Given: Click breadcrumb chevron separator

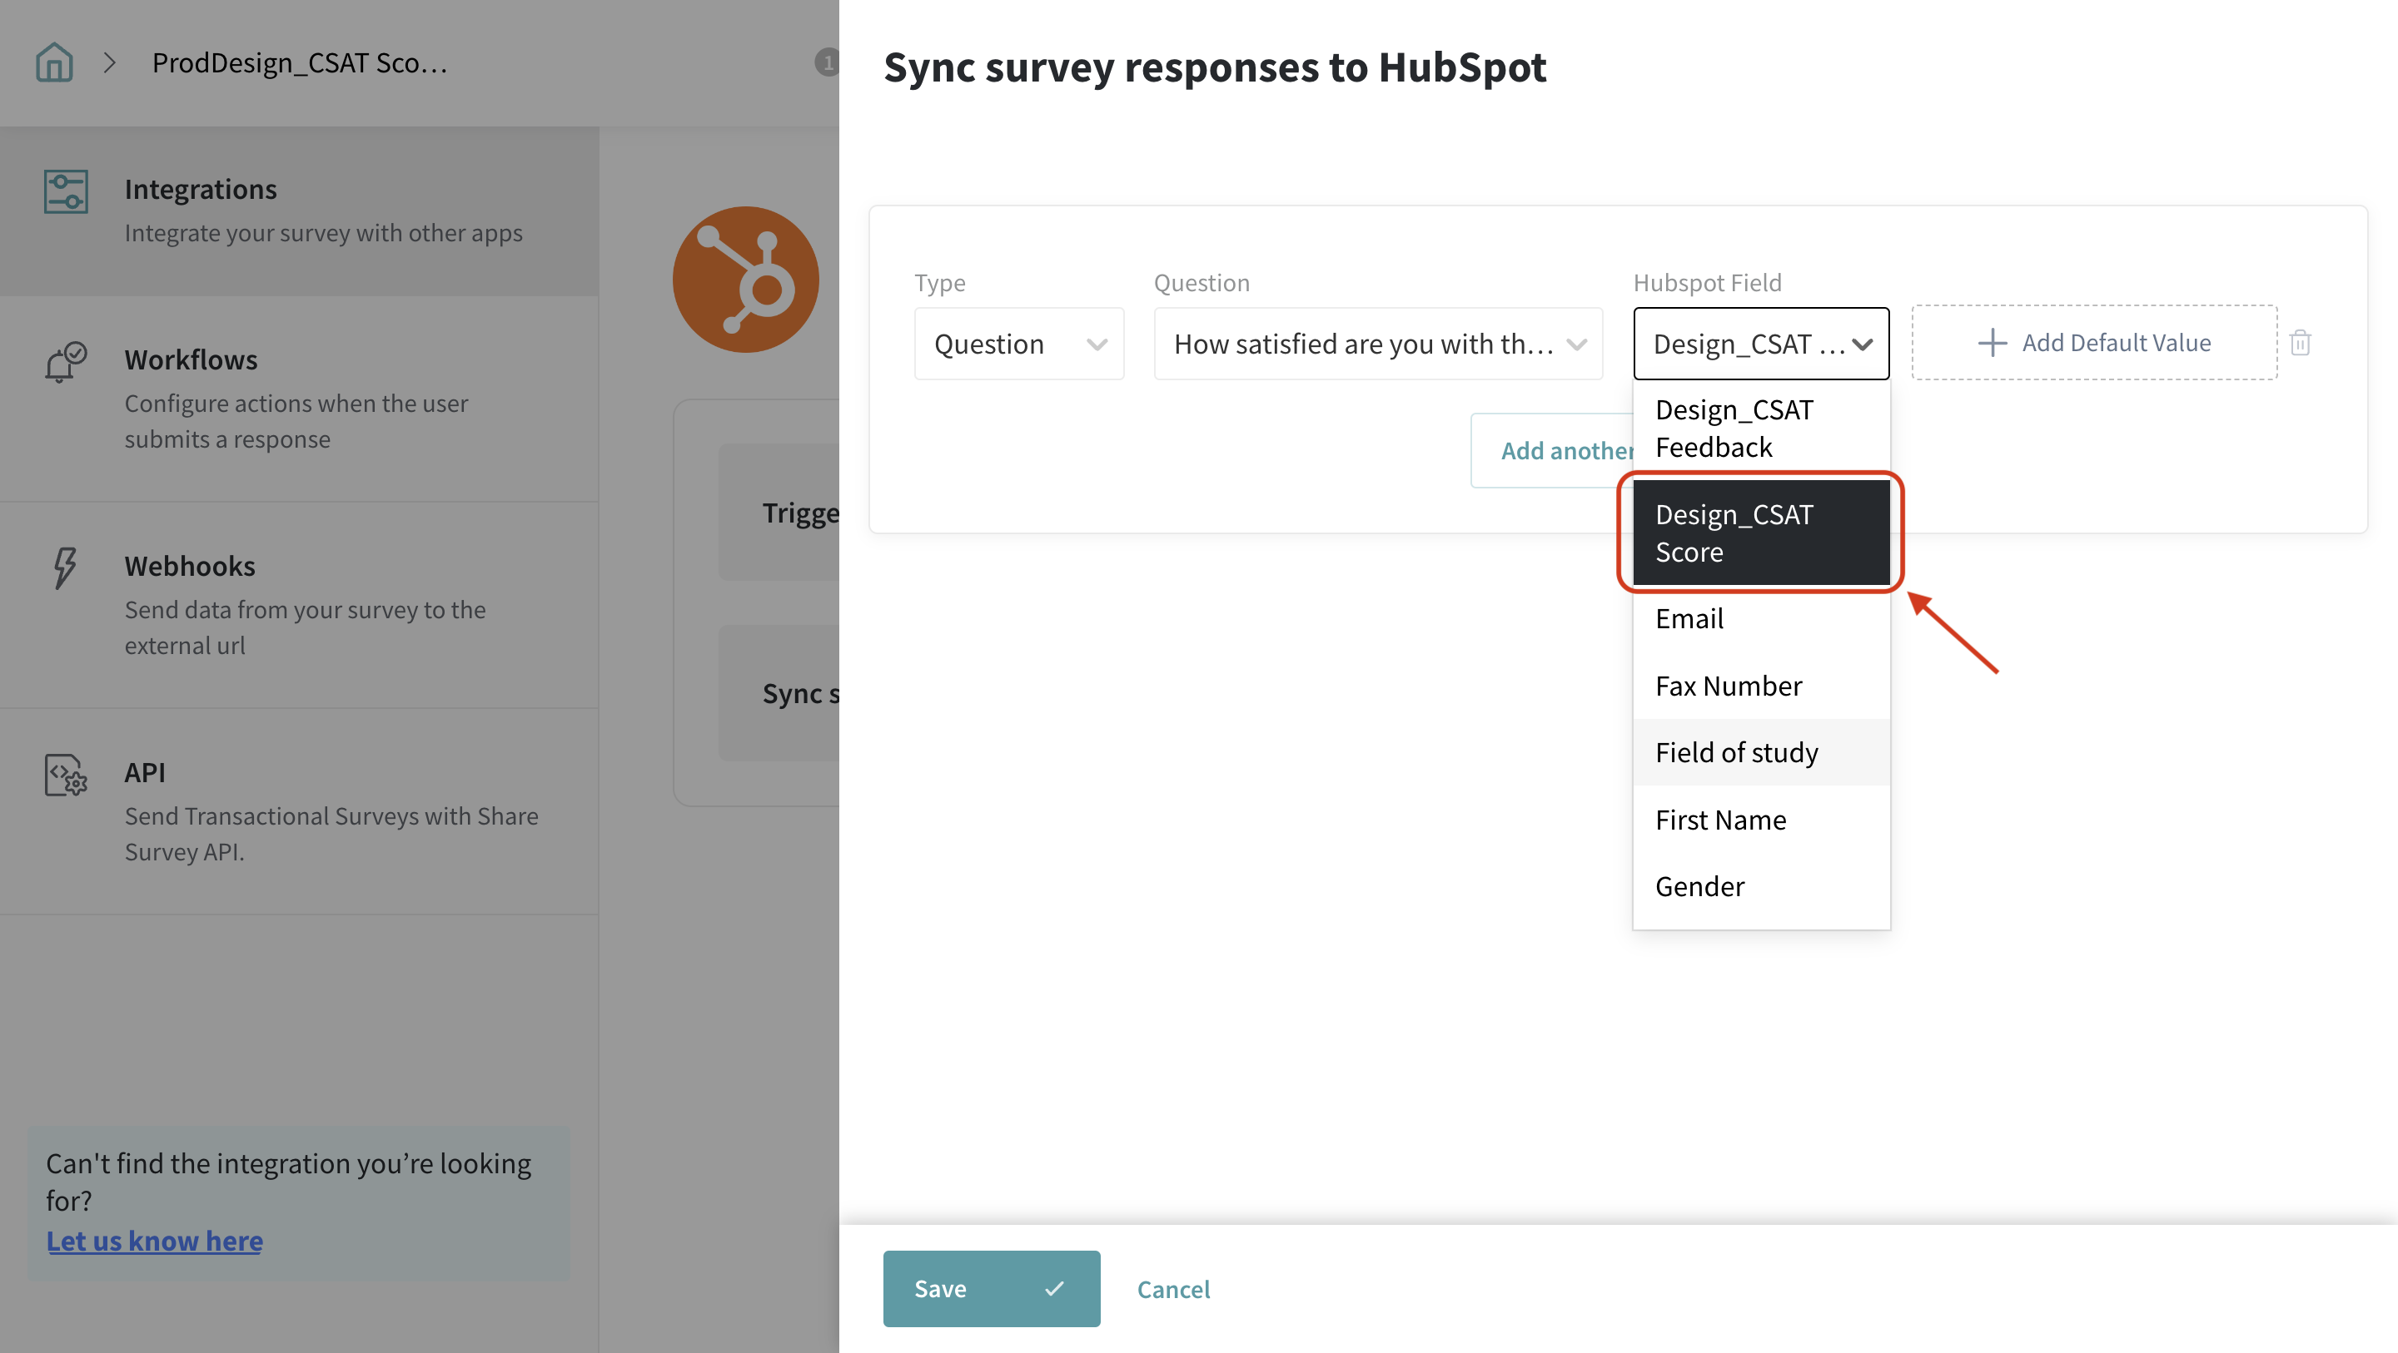Looking at the screenshot, I should [x=110, y=62].
